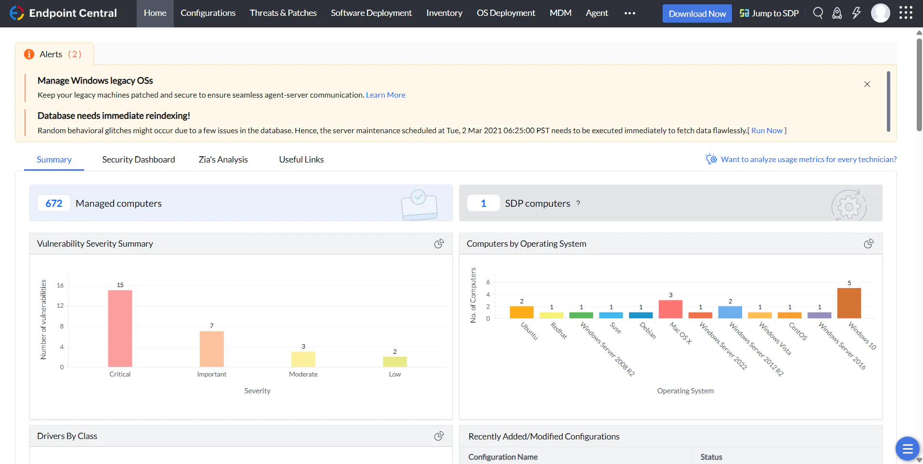Click the Critical severity bar
Viewport: 923px width, 464px height.
[120, 328]
